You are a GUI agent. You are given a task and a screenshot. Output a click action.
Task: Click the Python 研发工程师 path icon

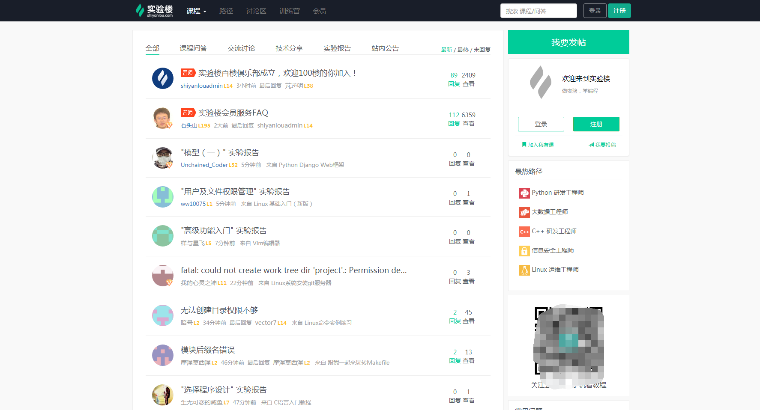[x=524, y=193]
